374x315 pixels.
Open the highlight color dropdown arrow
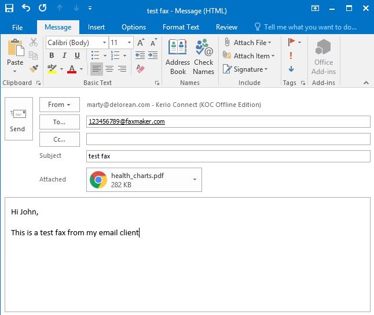coord(61,69)
